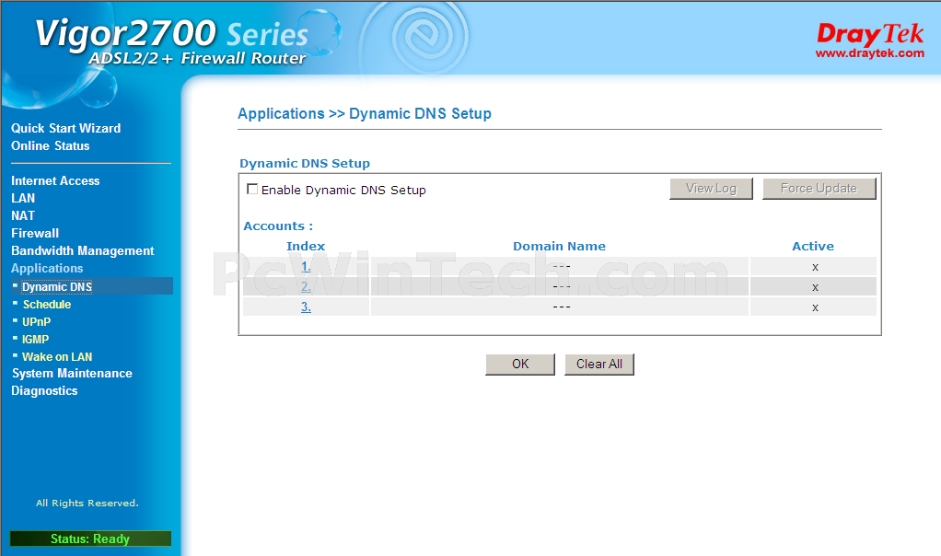Select Dynamic DNS submenu item
The height and width of the screenshot is (556, 941).
pos(57,286)
